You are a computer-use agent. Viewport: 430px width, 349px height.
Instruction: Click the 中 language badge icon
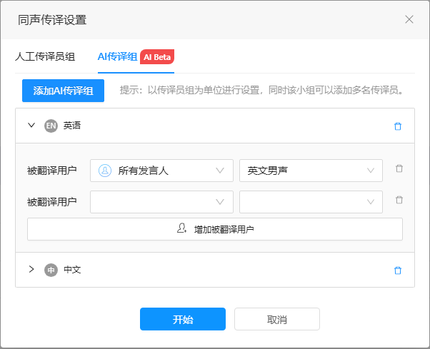(x=51, y=270)
